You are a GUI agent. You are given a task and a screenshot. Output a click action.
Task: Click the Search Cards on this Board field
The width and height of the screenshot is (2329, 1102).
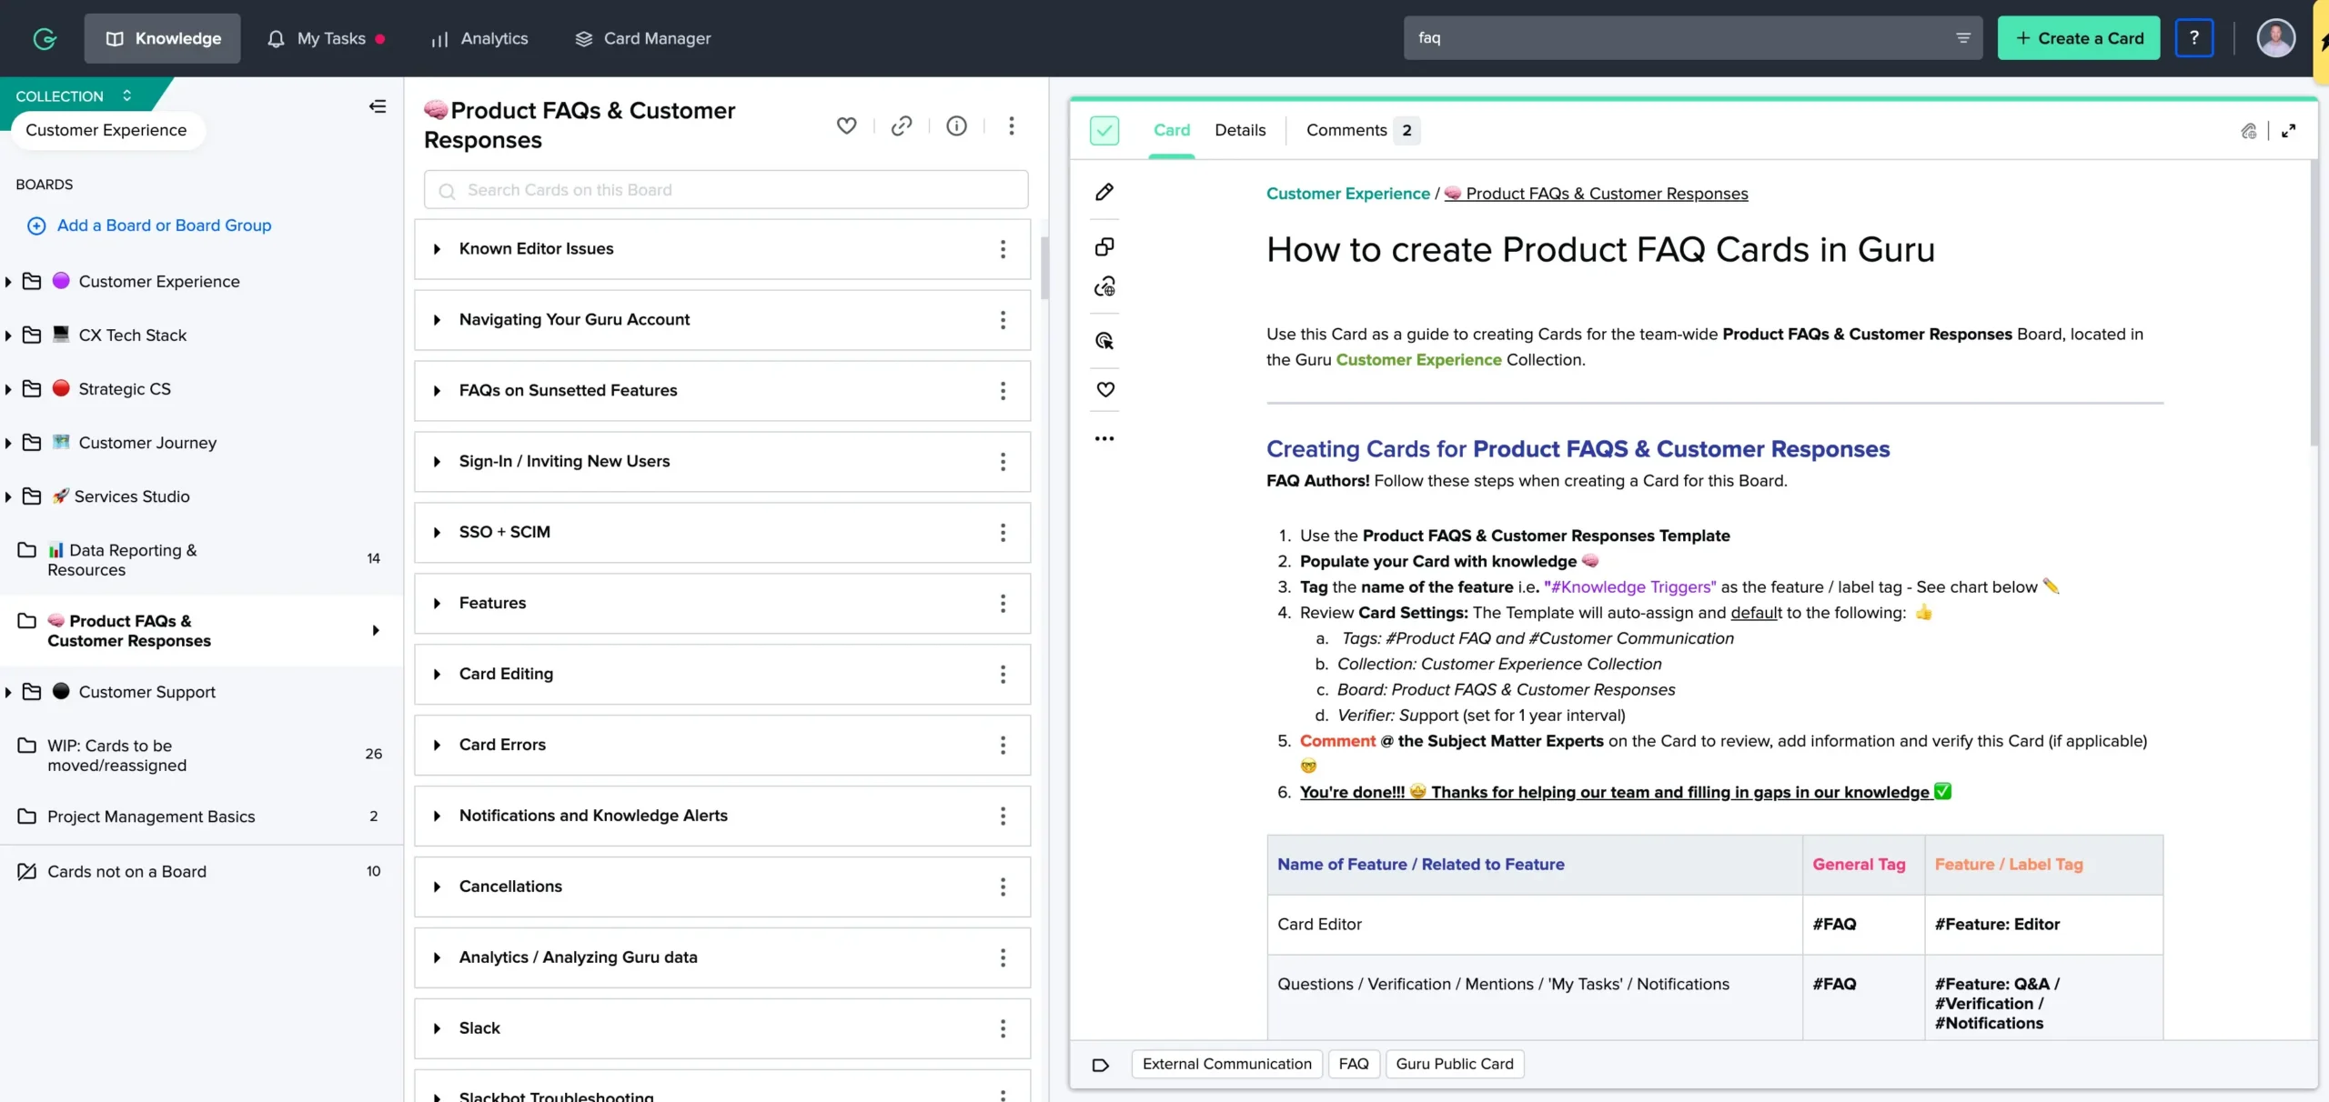(725, 189)
